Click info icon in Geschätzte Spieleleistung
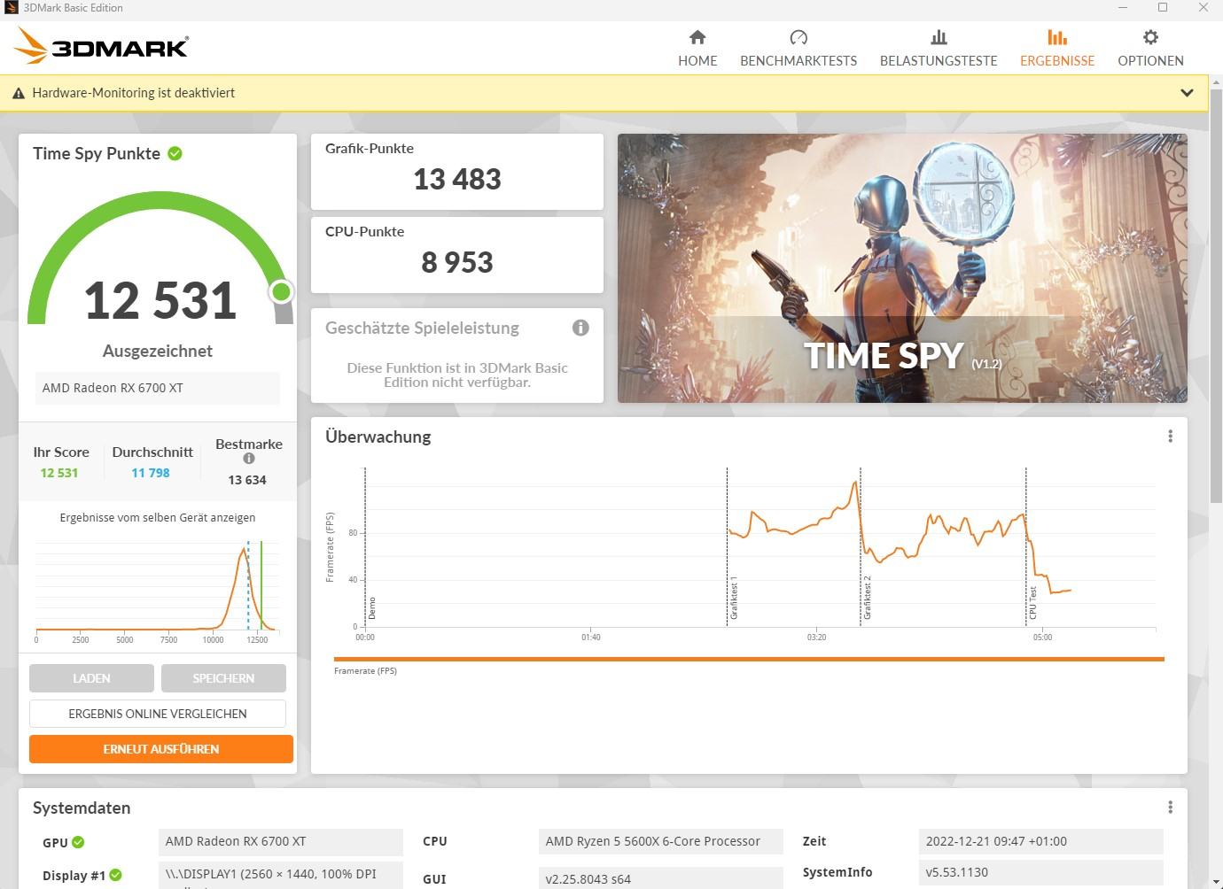 pyautogui.click(x=580, y=328)
